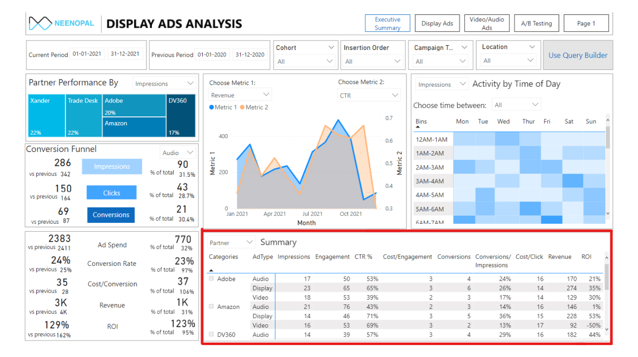Open the Insertion Order filter dropdown
638x357 pixels.
(372, 61)
